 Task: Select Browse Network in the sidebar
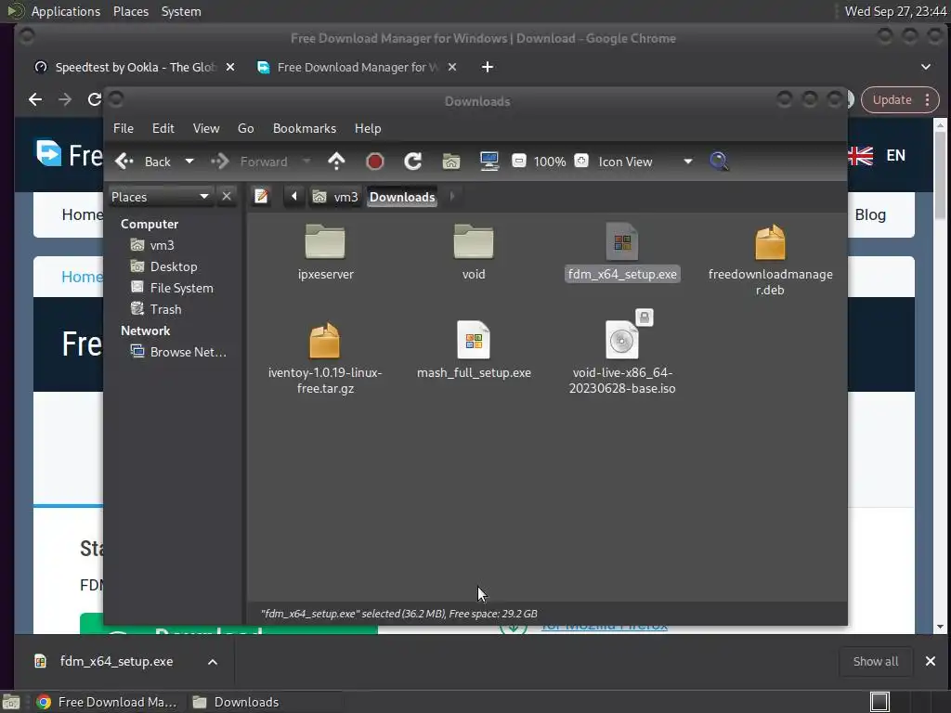(179, 352)
